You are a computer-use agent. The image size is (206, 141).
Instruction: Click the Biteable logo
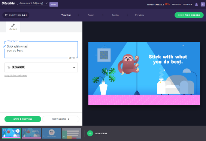(8, 3)
